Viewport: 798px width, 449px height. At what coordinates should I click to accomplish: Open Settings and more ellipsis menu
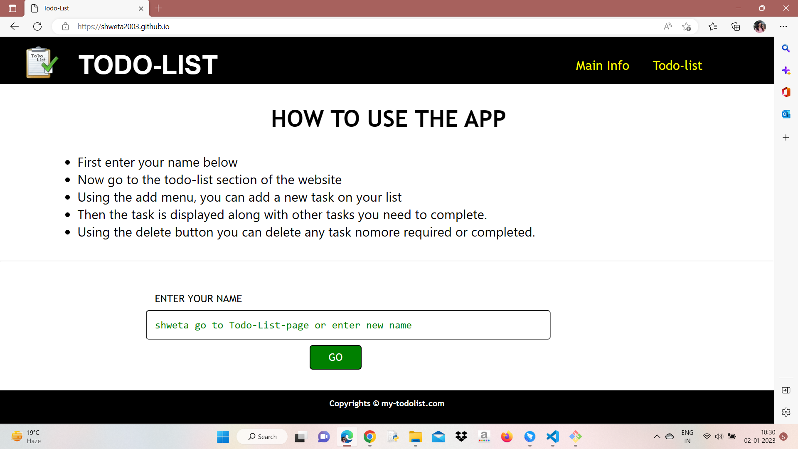click(x=783, y=27)
